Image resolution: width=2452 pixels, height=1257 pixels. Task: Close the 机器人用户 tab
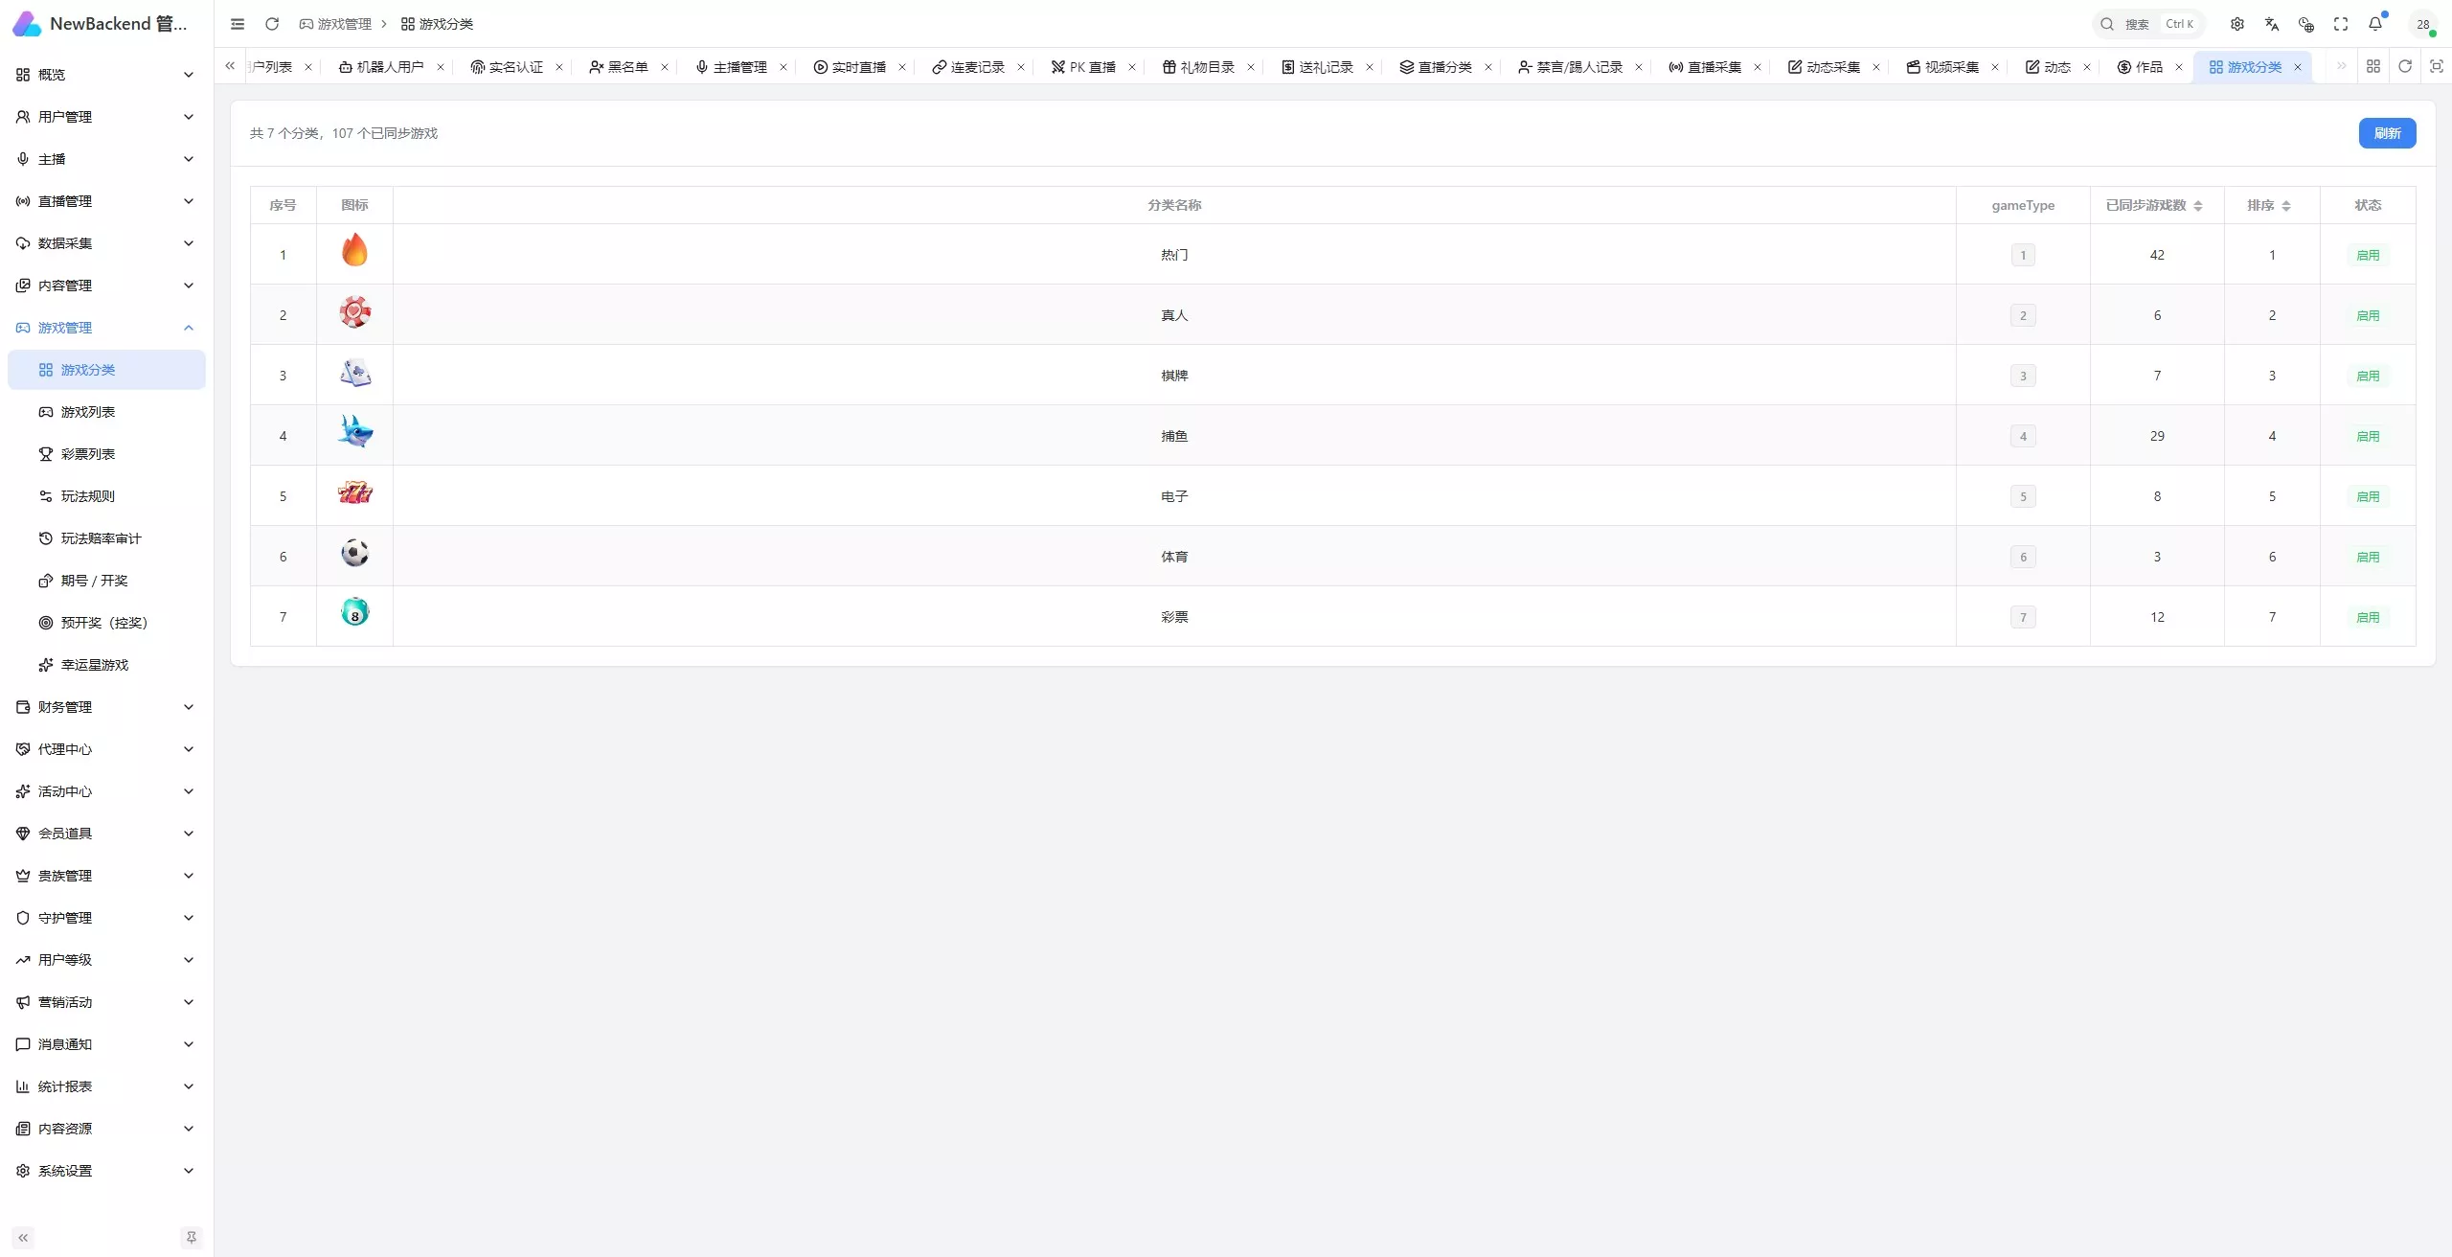point(441,67)
